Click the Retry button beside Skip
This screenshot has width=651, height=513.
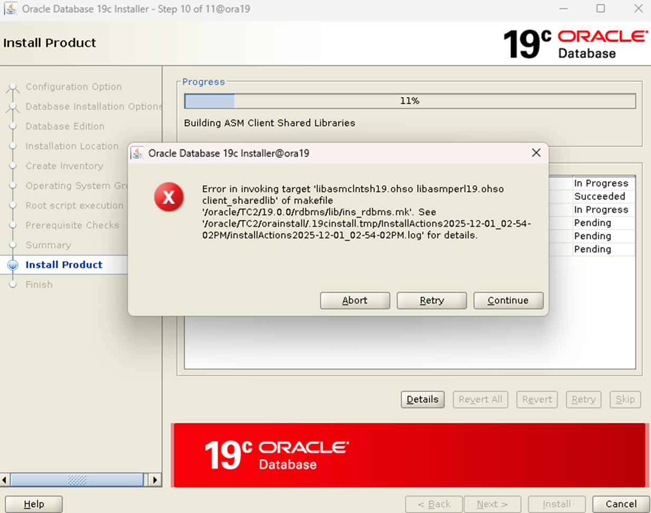583,400
